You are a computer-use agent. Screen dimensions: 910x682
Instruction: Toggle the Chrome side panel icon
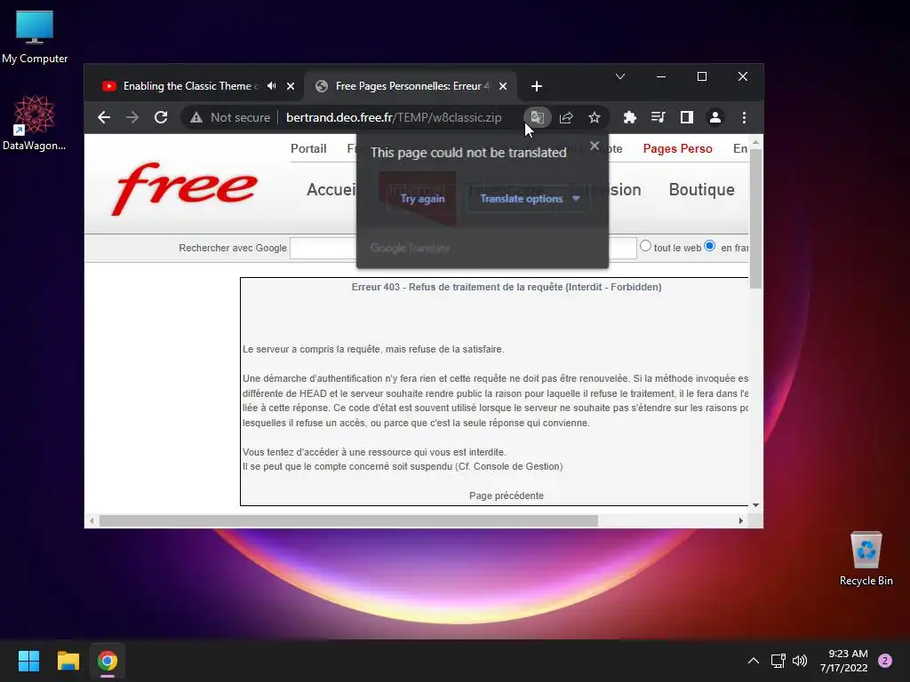[687, 118]
